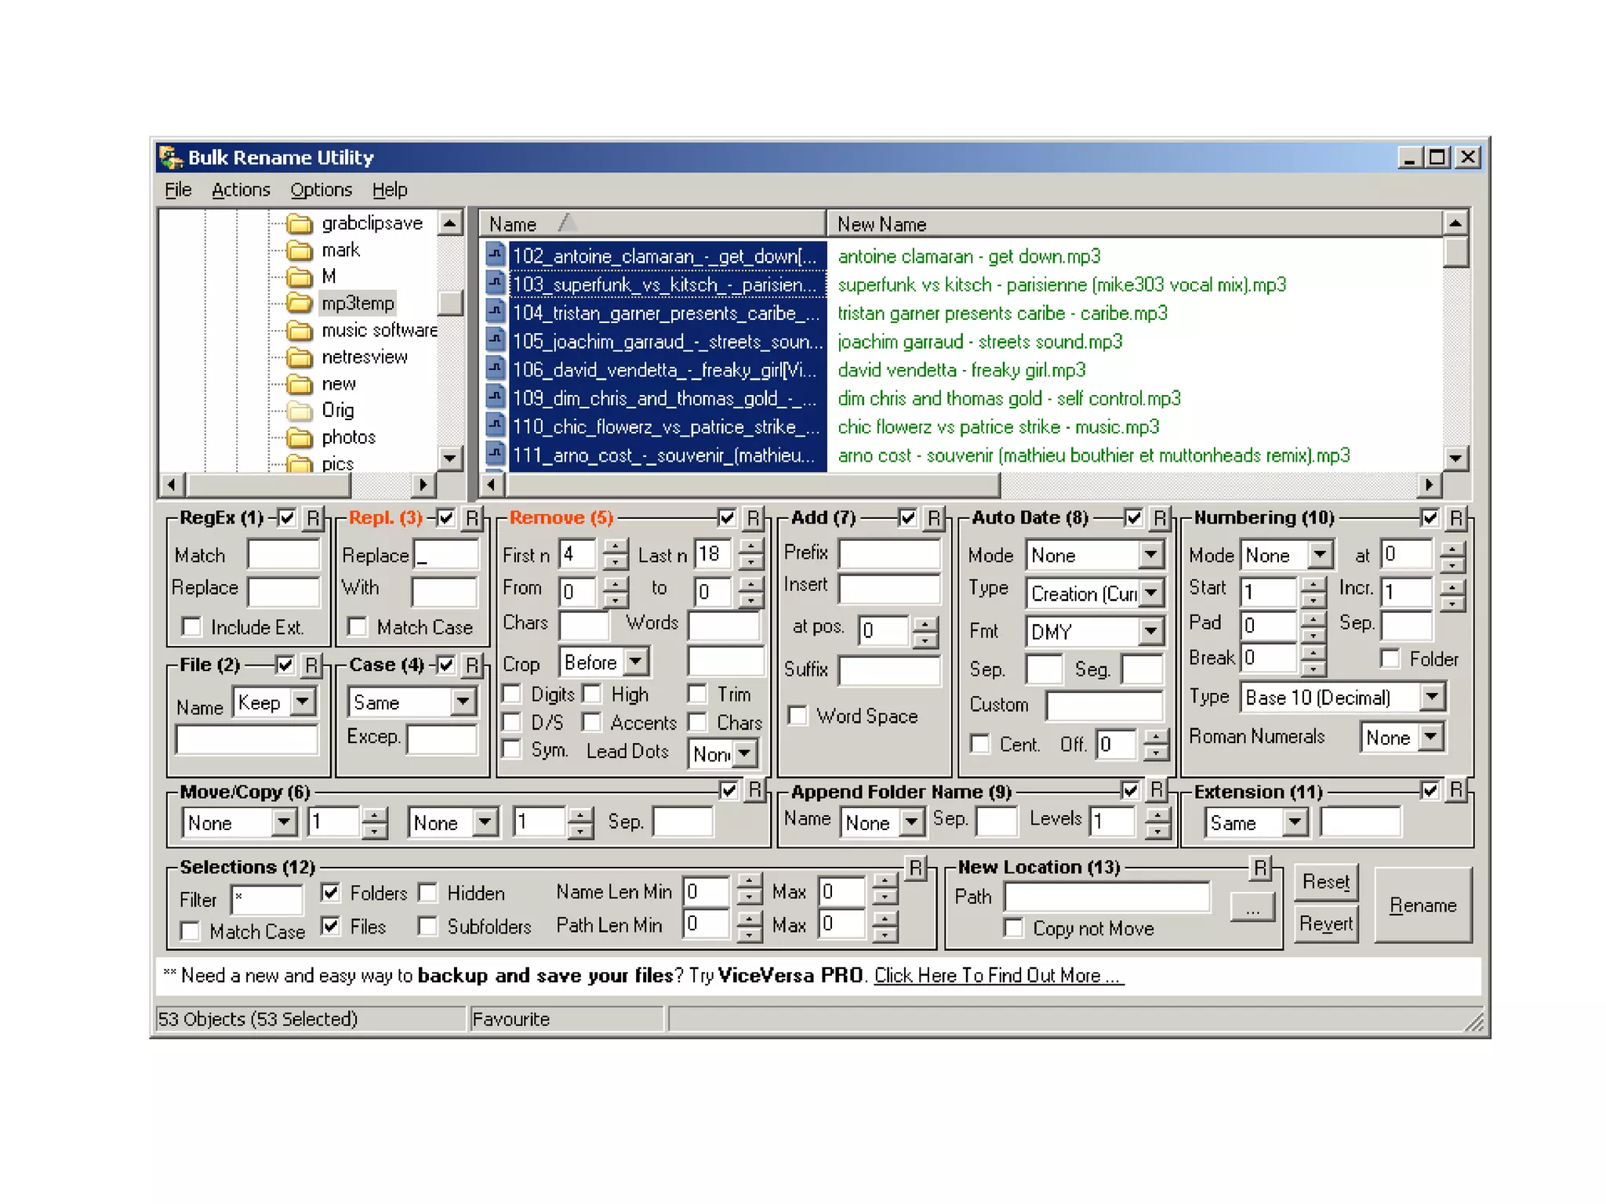The height and width of the screenshot is (1204, 1606).
Task: Click the R reset icon for New Location (13)
Action: pos(1259,868)
